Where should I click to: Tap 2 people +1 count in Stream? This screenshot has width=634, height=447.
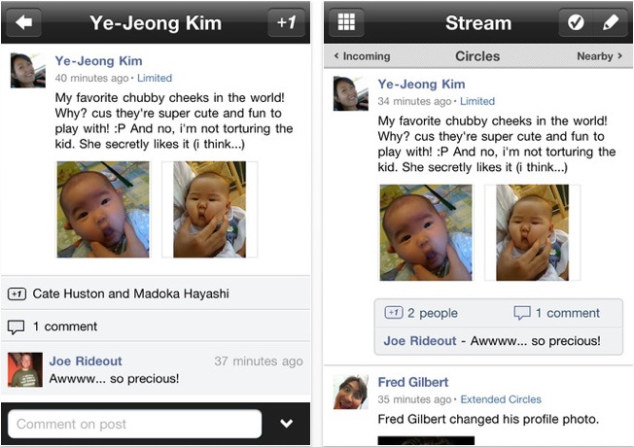click(x=433, y=313)
